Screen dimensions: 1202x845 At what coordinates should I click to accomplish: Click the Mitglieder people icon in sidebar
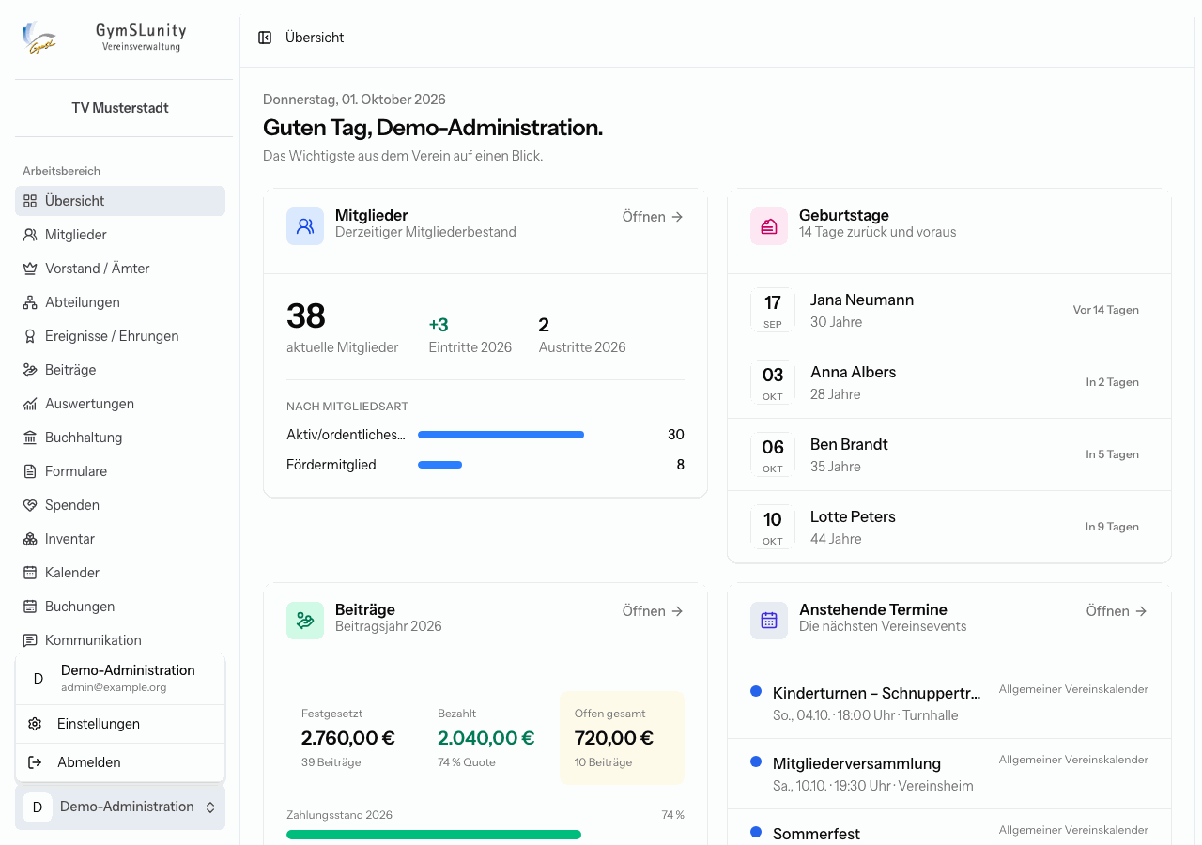tap(30, 235)
